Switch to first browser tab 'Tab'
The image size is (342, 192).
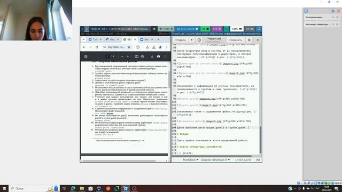coord(95,39)
